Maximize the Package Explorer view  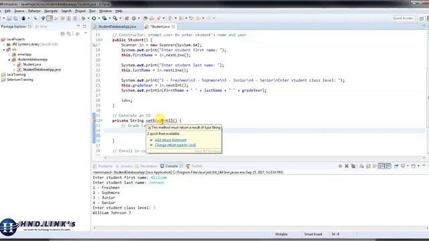pos(85,26)
